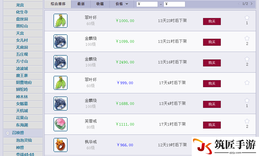Screen dimensions: 259x156
Task: Open the 金麟绕 icon priced ¥2490.00
Action: point(61,62)
